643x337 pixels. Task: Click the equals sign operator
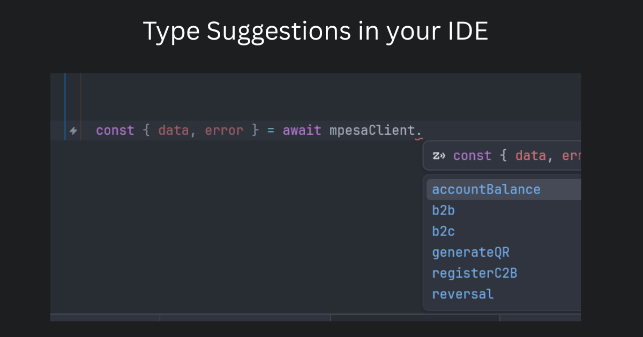pyautogui.click(x=271, y=130)
